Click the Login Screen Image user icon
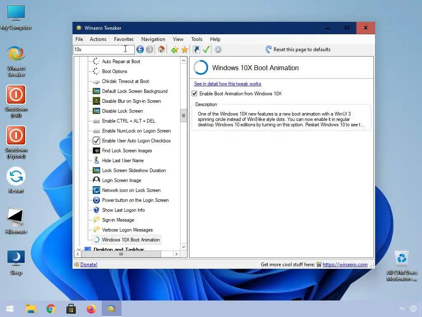The width and height of the screenshot is (422, 317). [x=96, y=180]
